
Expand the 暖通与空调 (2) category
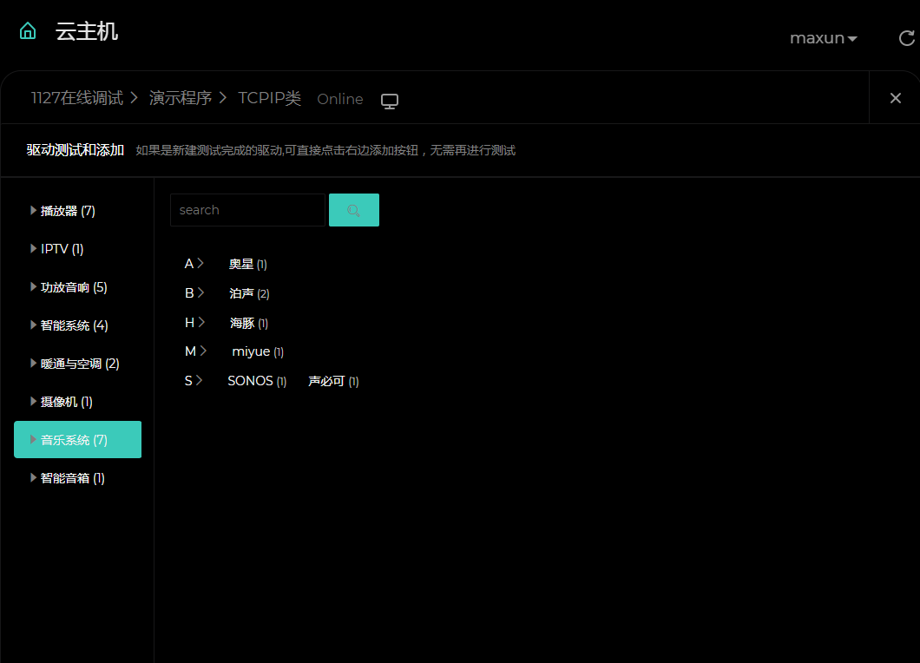[75, 364]
